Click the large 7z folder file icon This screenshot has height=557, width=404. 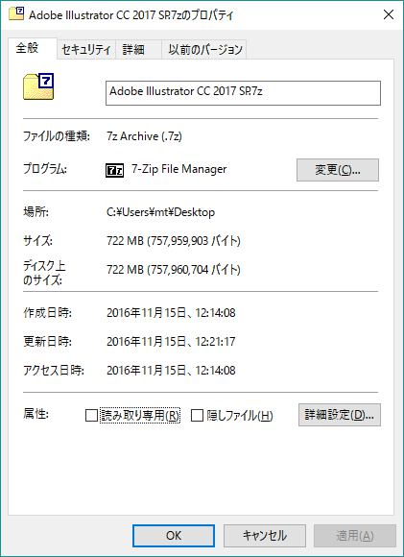[38, 86]
